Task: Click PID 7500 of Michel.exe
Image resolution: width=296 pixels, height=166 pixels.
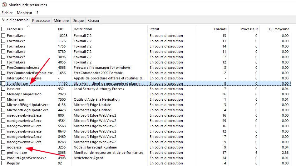Action: (x=62, y=99)
